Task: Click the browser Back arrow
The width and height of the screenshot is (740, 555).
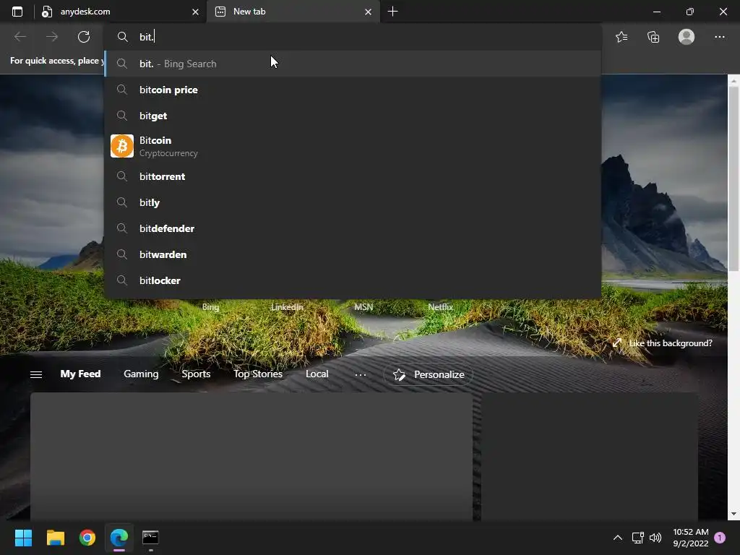Action: point(20,37)
